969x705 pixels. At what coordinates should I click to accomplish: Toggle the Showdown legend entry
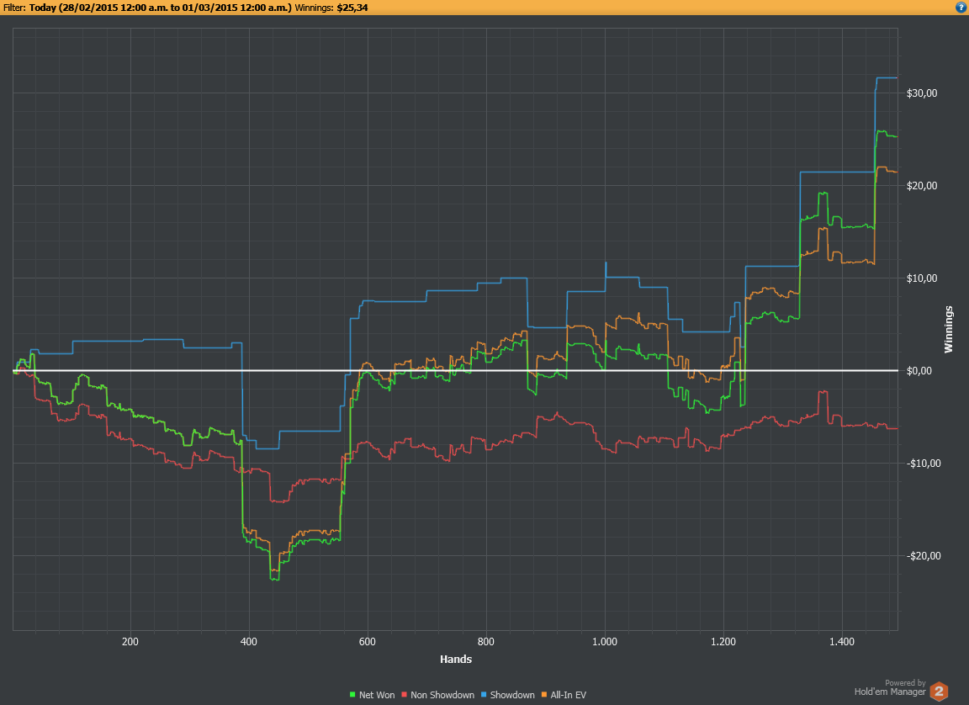(x=508, y=695)
